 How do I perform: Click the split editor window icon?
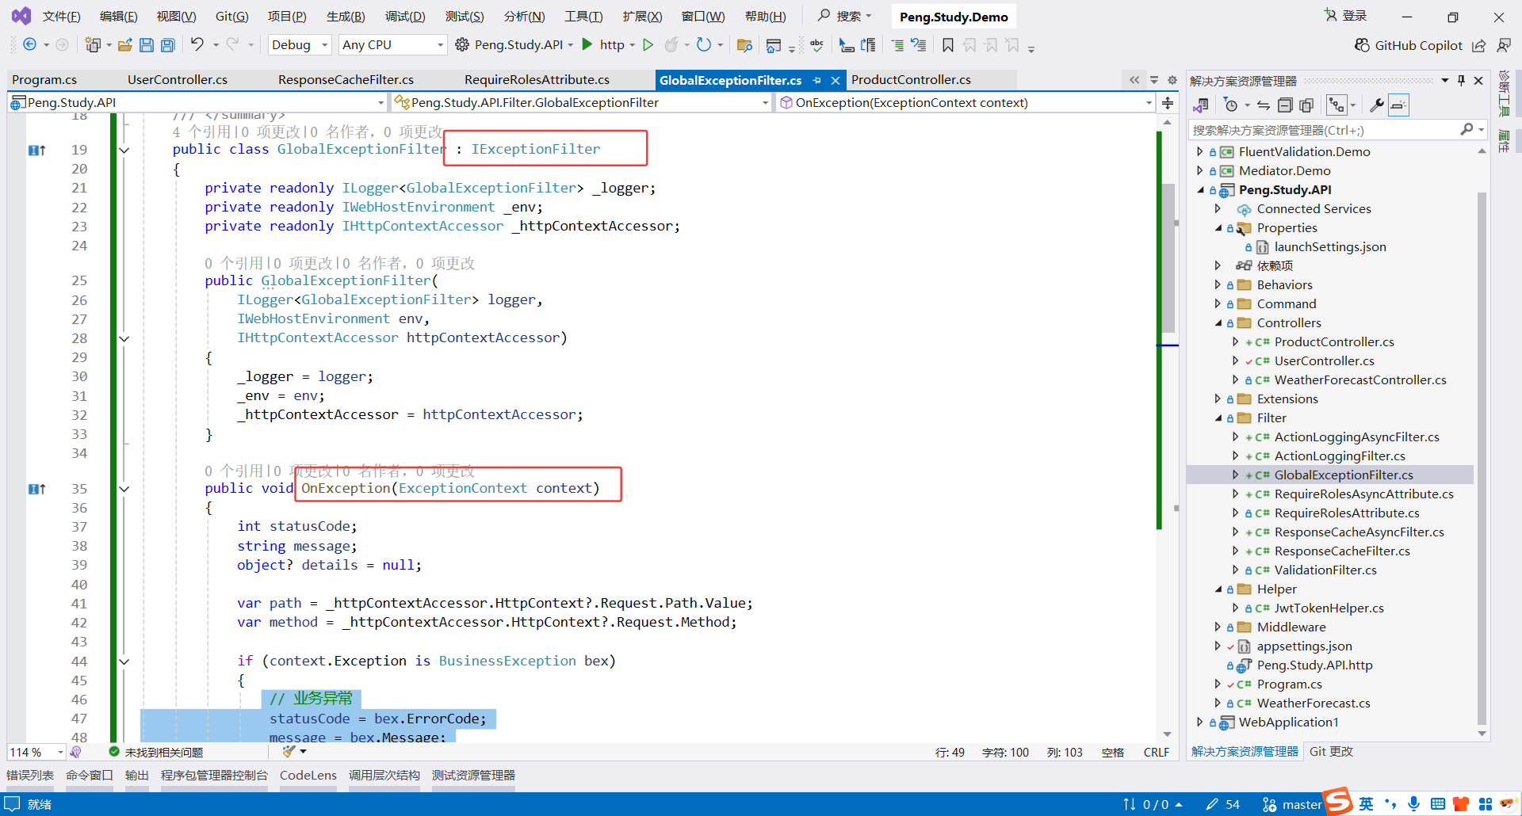(x=1168, y=103)
